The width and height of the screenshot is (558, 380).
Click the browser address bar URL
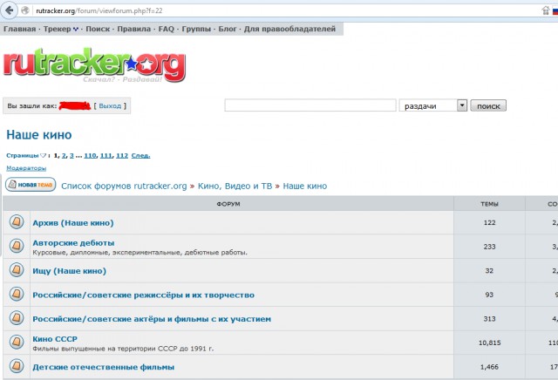coord(99,10)
